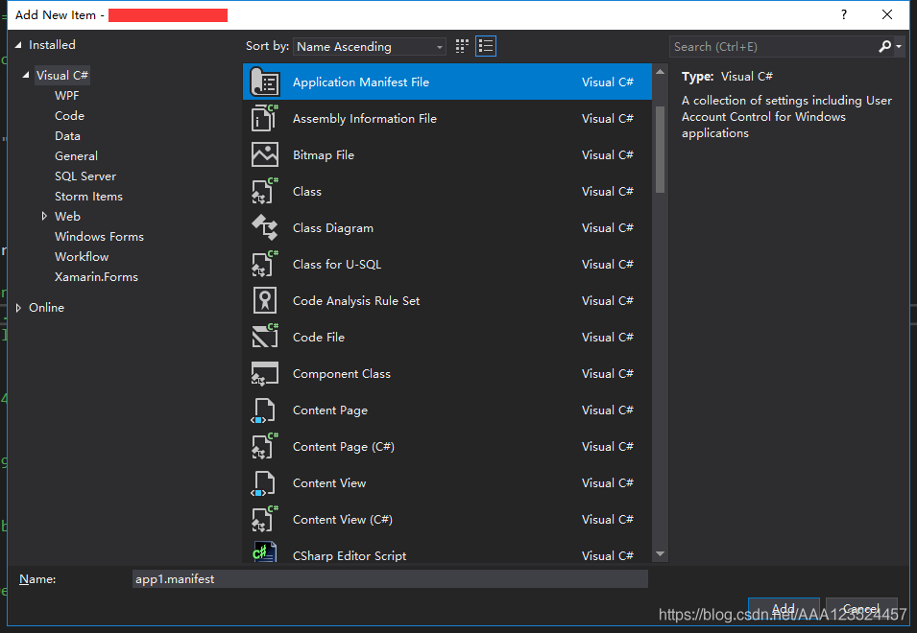
Task: Select the Code category
Action: pos(69,116)
